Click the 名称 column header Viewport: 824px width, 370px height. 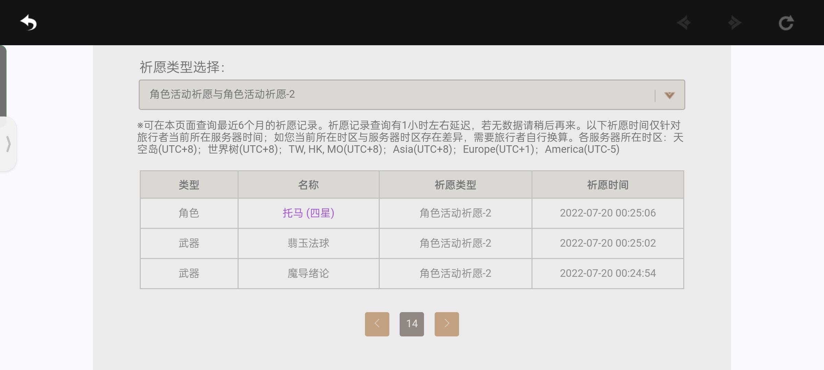(x=308, y=185)
